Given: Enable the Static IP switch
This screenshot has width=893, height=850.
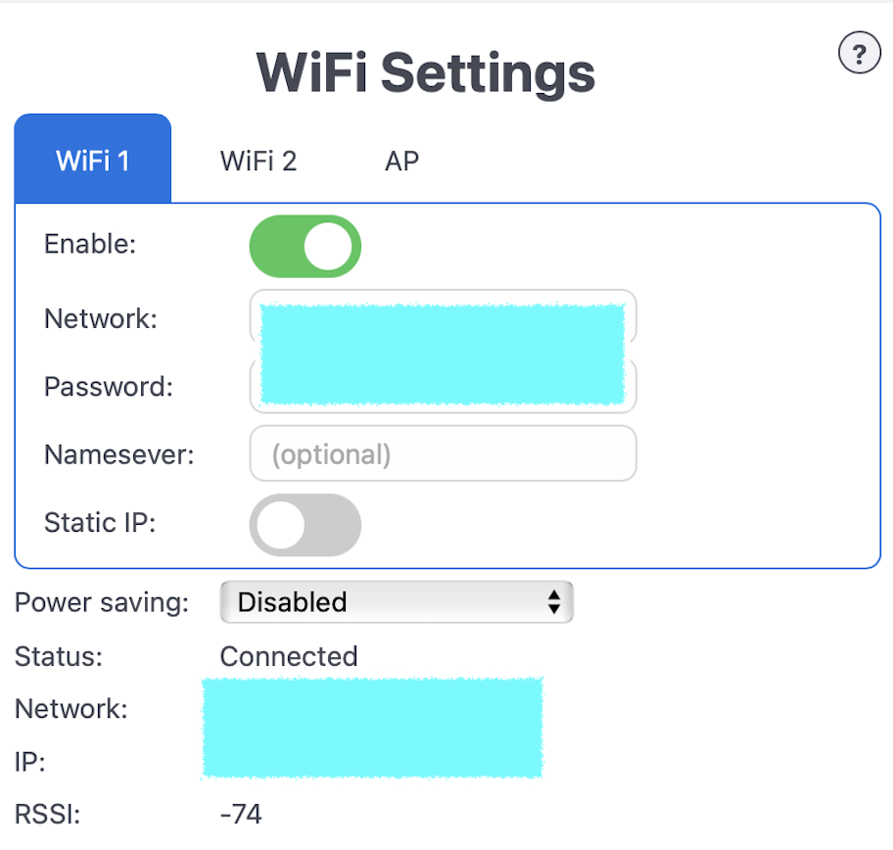Looking at the screenshot, I should [305, 525].
